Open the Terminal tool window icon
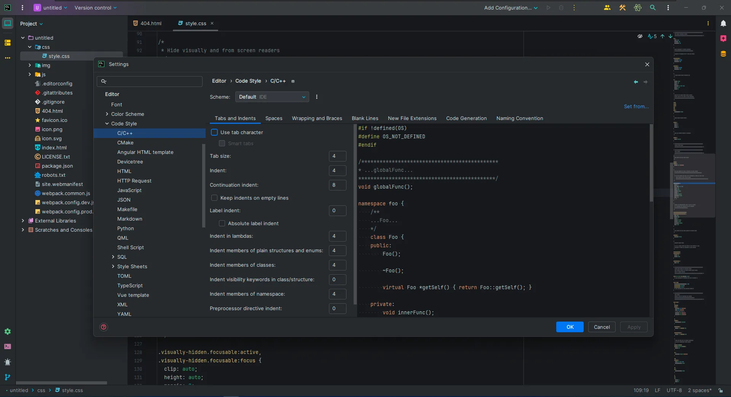 pos(8,346)
